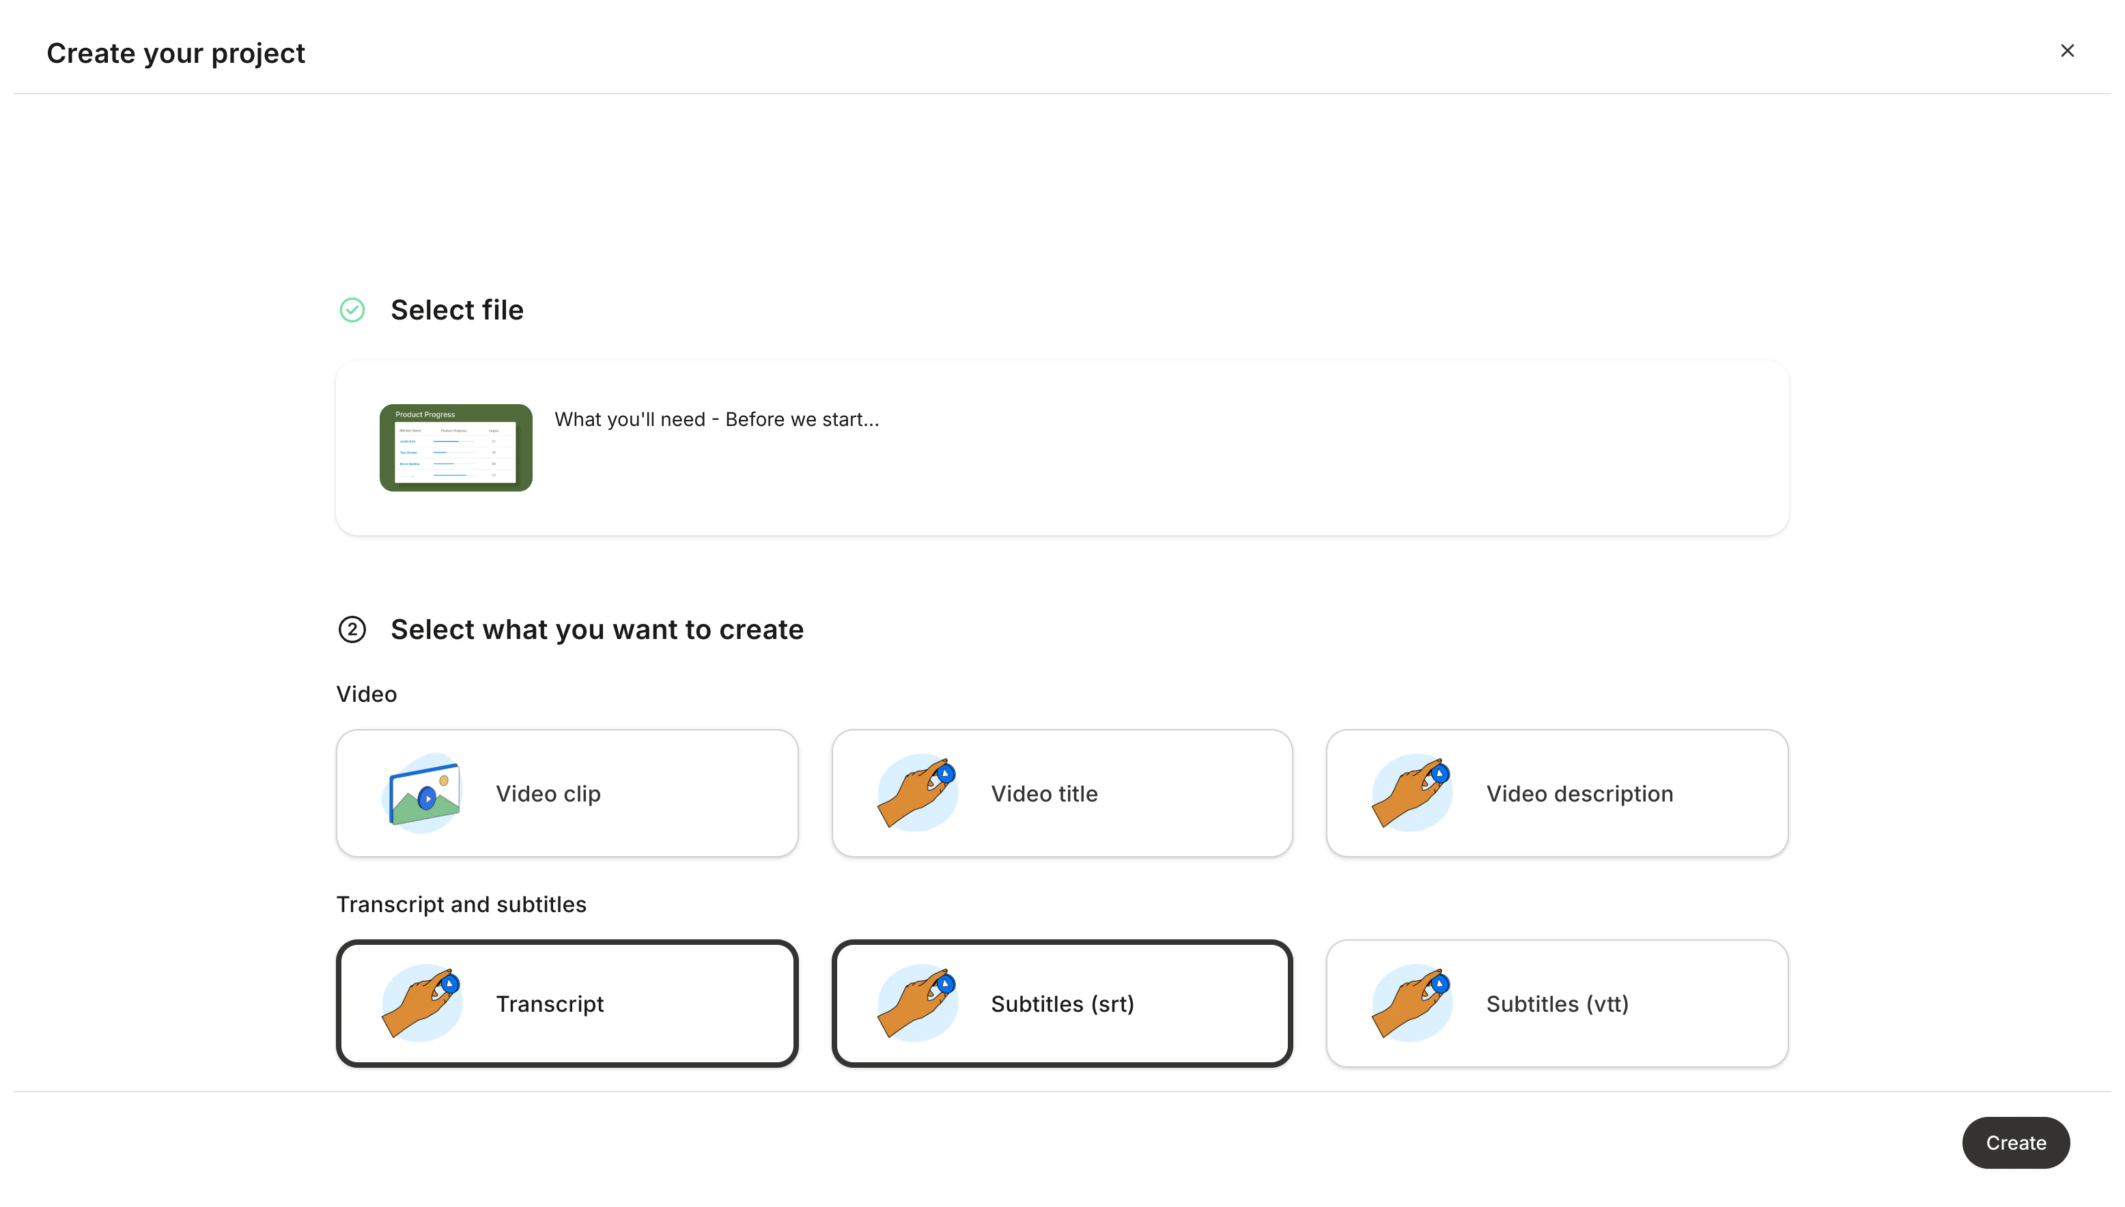Click the green checkmark beside Select file
2125x1207 pixels.
coord(352,309)
